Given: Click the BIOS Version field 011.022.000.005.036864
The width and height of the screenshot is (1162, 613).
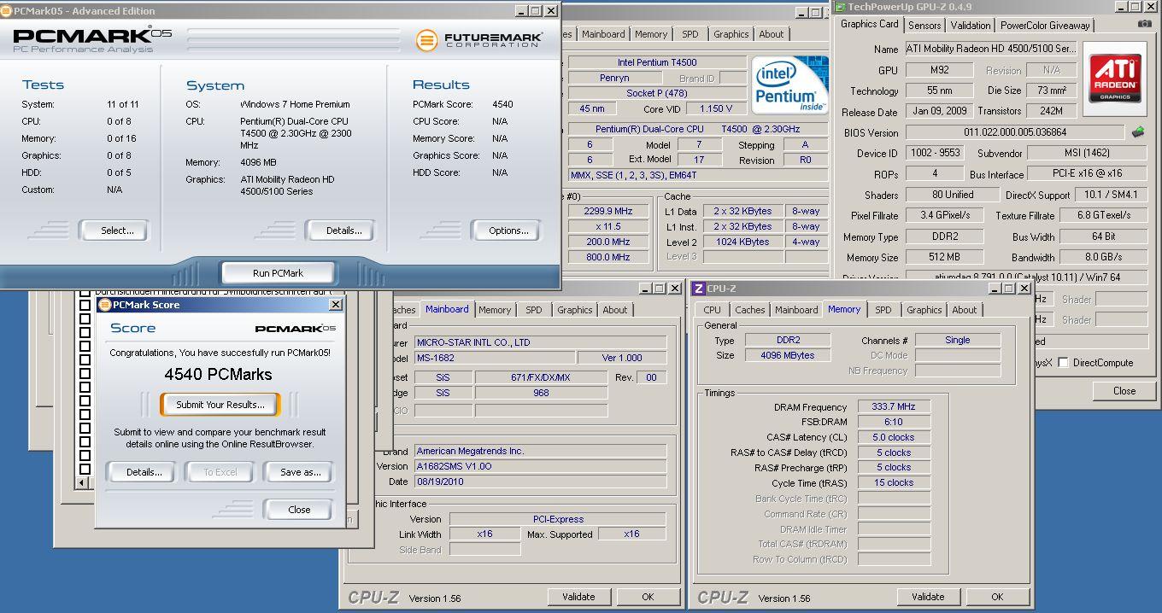Looking at the screenshot, I should 1015,132.
